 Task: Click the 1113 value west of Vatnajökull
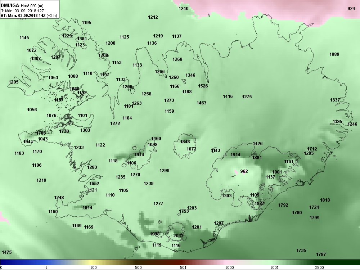tap(216, 150)
